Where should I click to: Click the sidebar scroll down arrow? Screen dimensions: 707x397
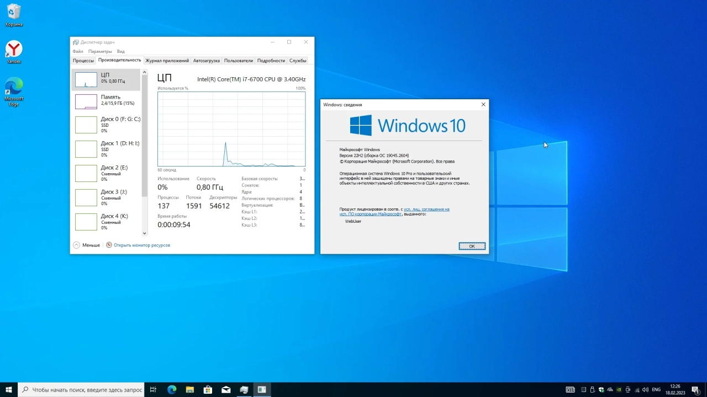click(x=145, y=233)
